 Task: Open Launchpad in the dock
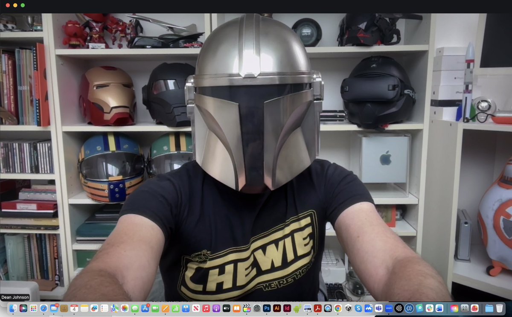tap(34, 308)
